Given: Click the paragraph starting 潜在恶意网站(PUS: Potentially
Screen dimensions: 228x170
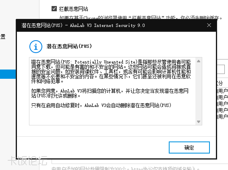Looking at the screenshot, I should (111, 72).
